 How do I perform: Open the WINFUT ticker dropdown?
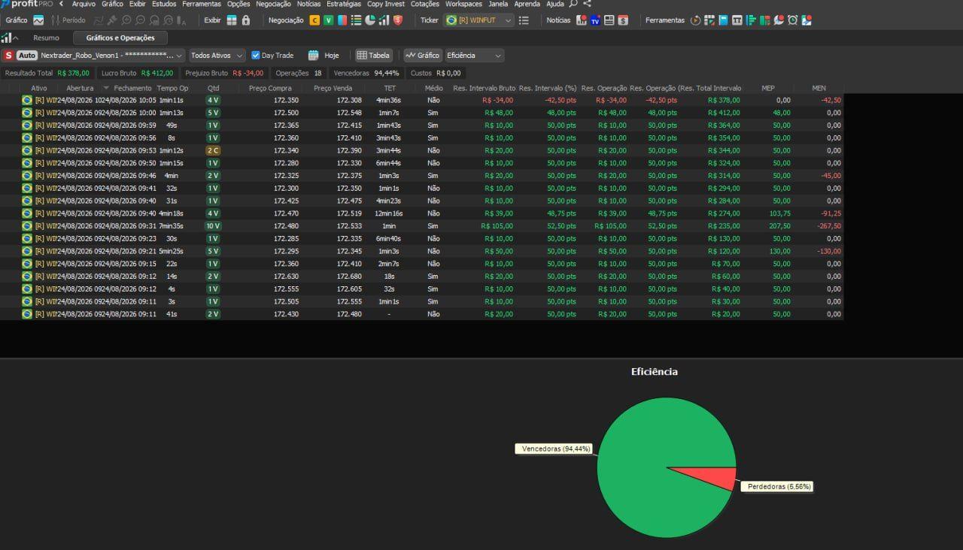click(x=478, y=20)
